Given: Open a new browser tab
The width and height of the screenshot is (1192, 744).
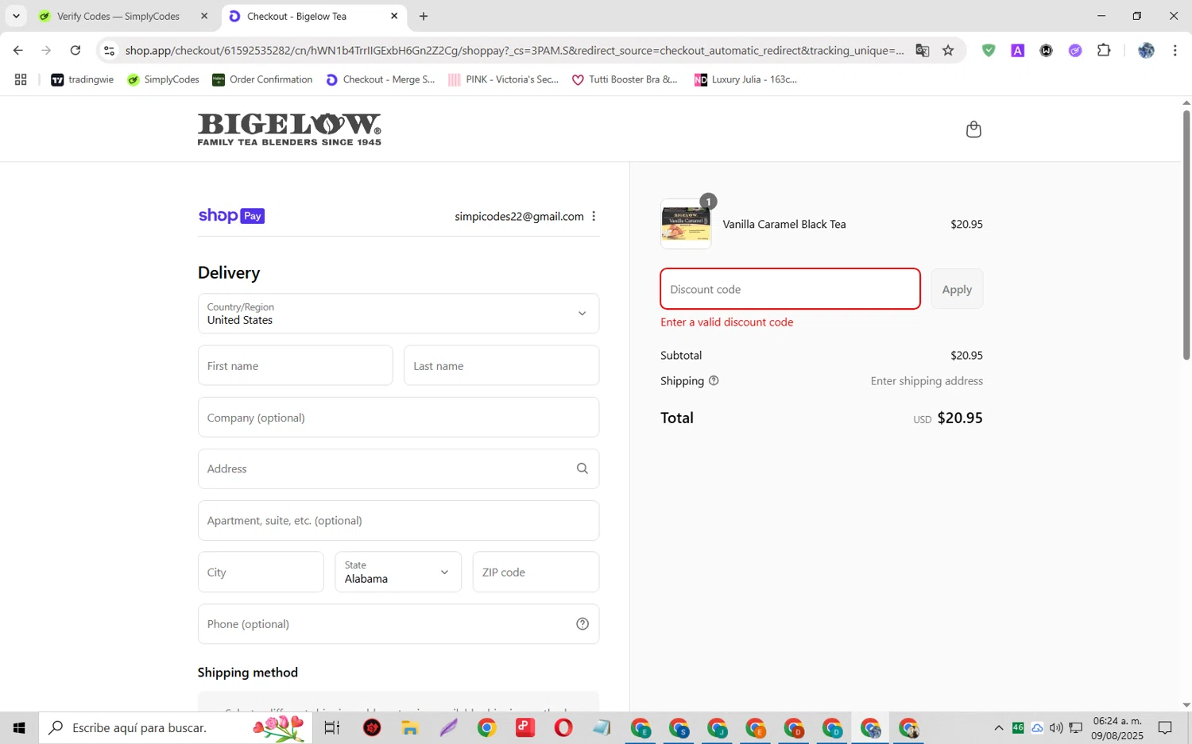Looking at the screenshot, I should [424, 16].
